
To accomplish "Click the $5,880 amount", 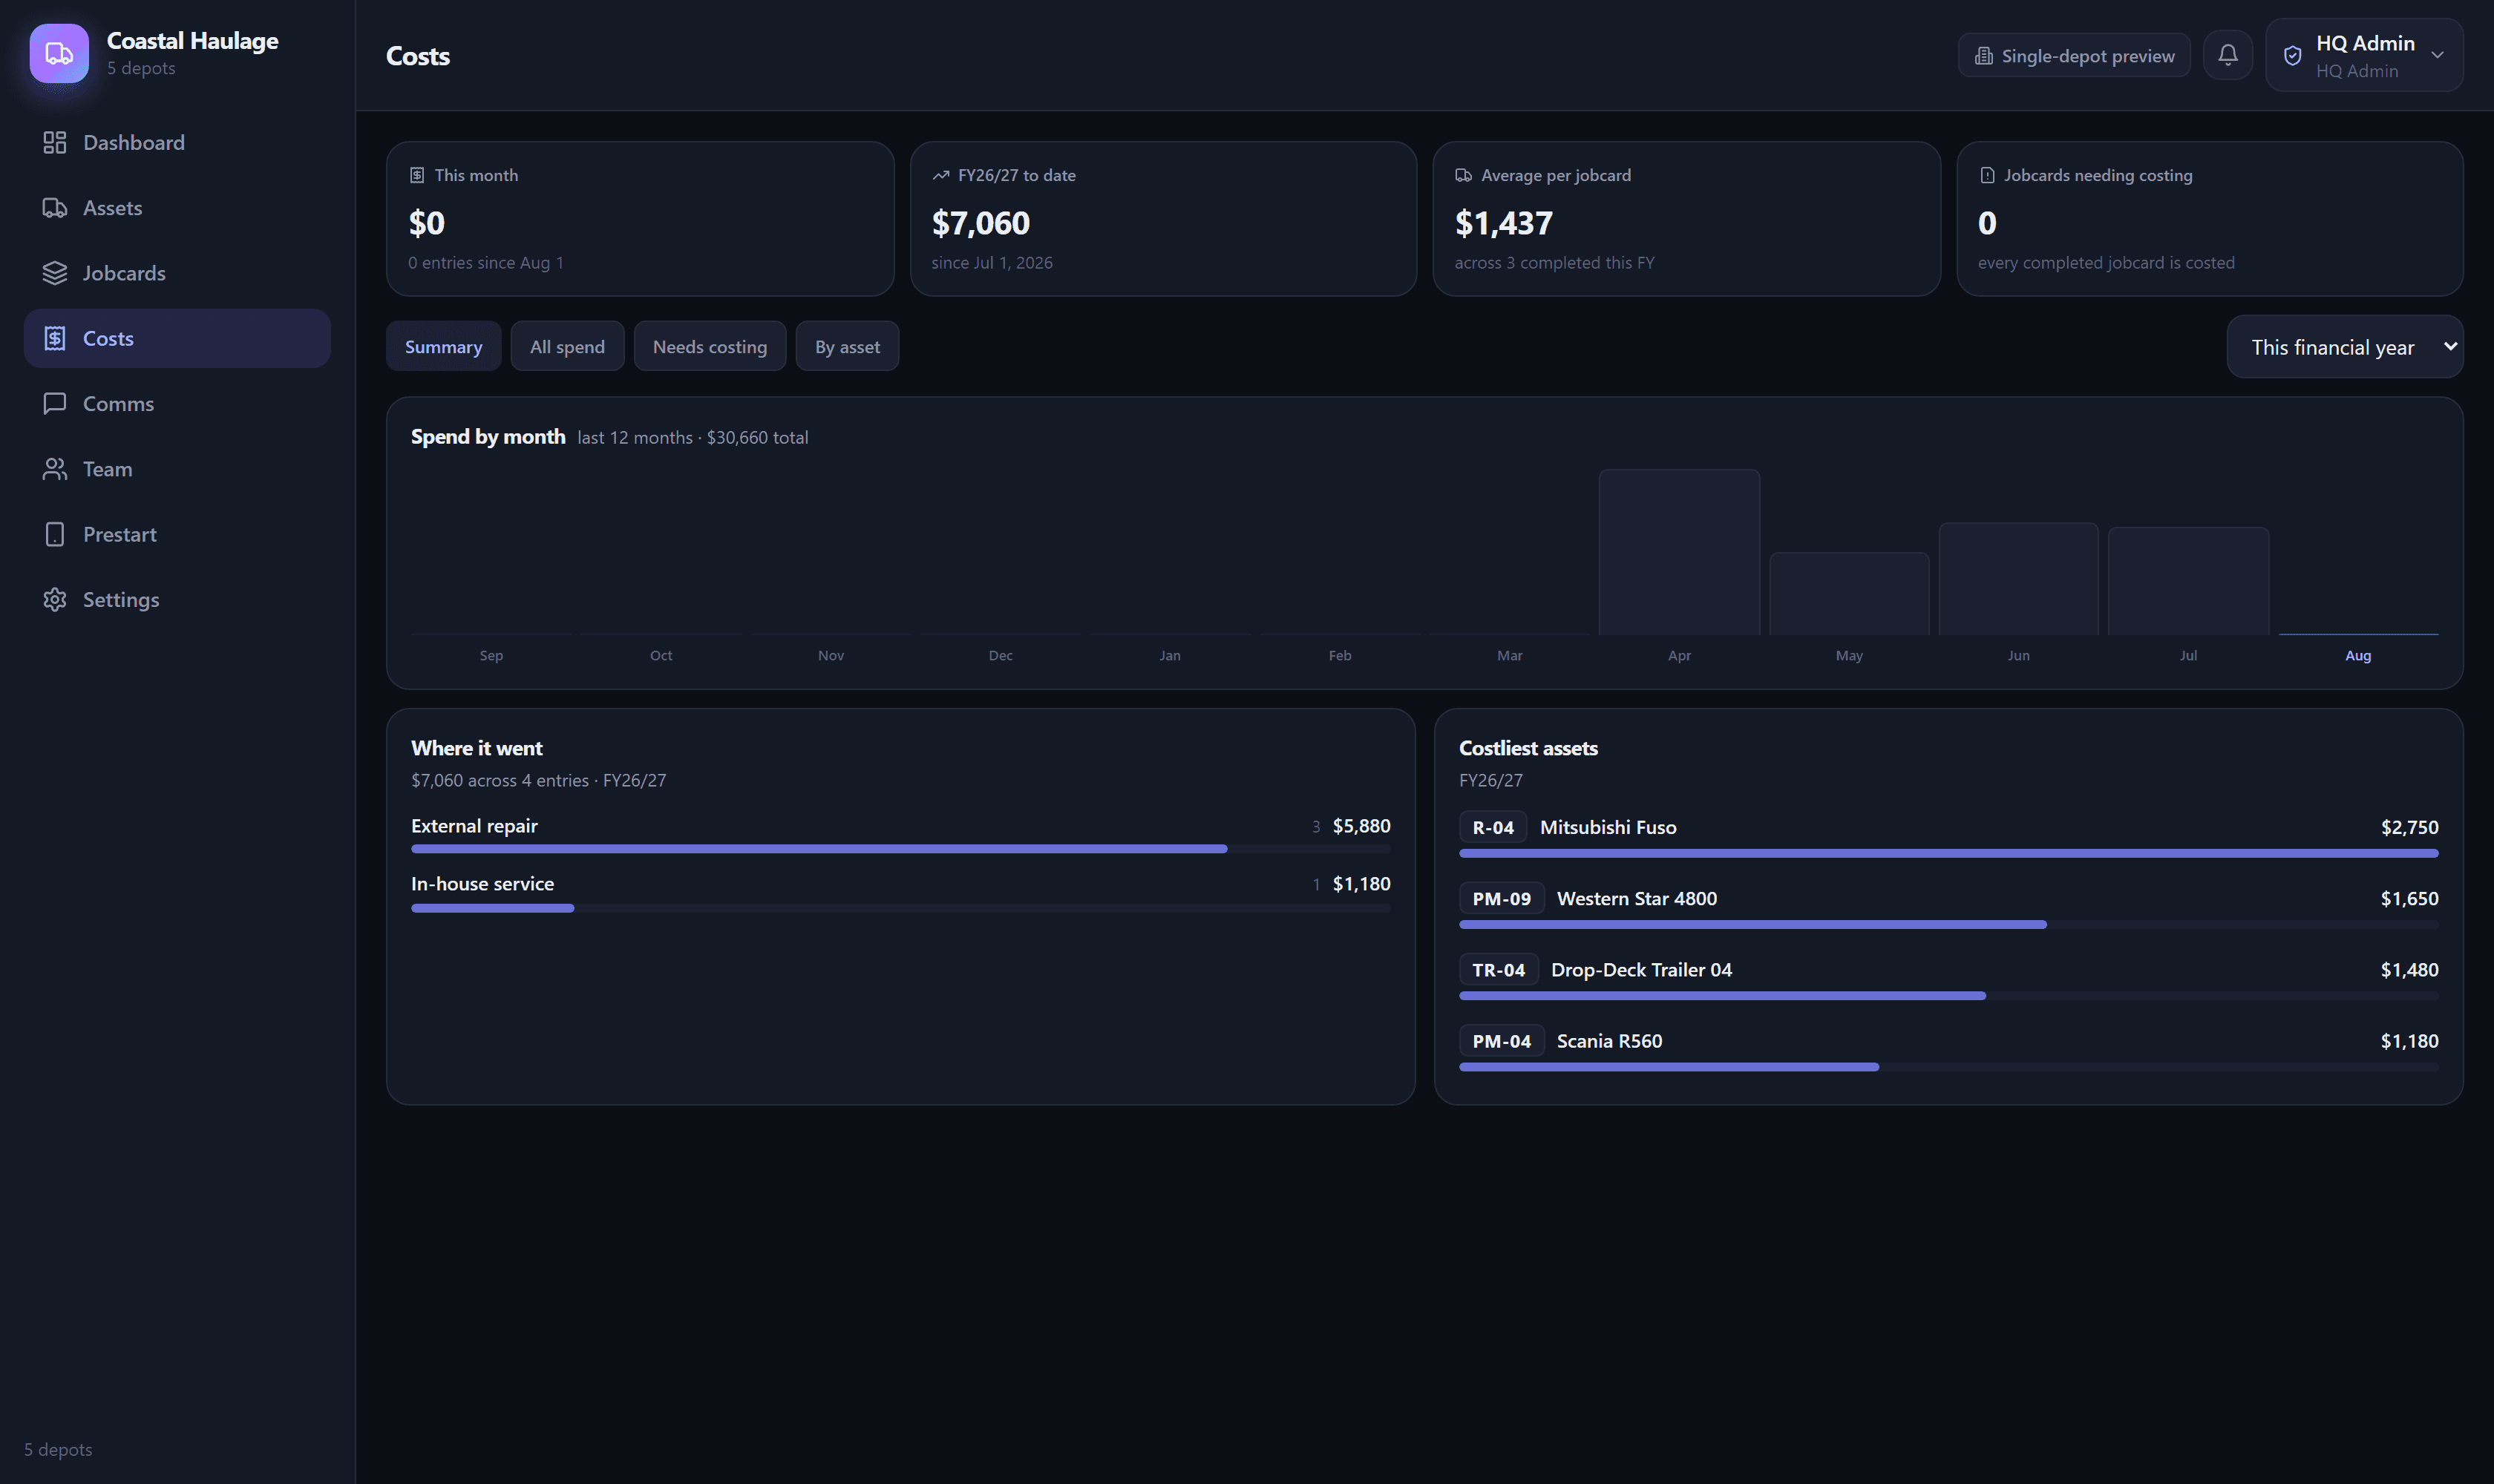I will [1361, 826].
